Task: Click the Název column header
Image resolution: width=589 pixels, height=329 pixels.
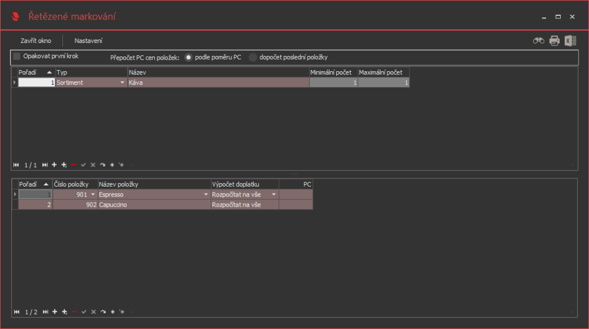Action: pyautogui.click(x=219, y=72)
